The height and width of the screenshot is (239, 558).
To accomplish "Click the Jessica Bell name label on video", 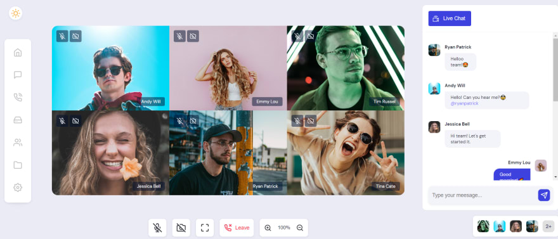I will (x=149, y=186).
